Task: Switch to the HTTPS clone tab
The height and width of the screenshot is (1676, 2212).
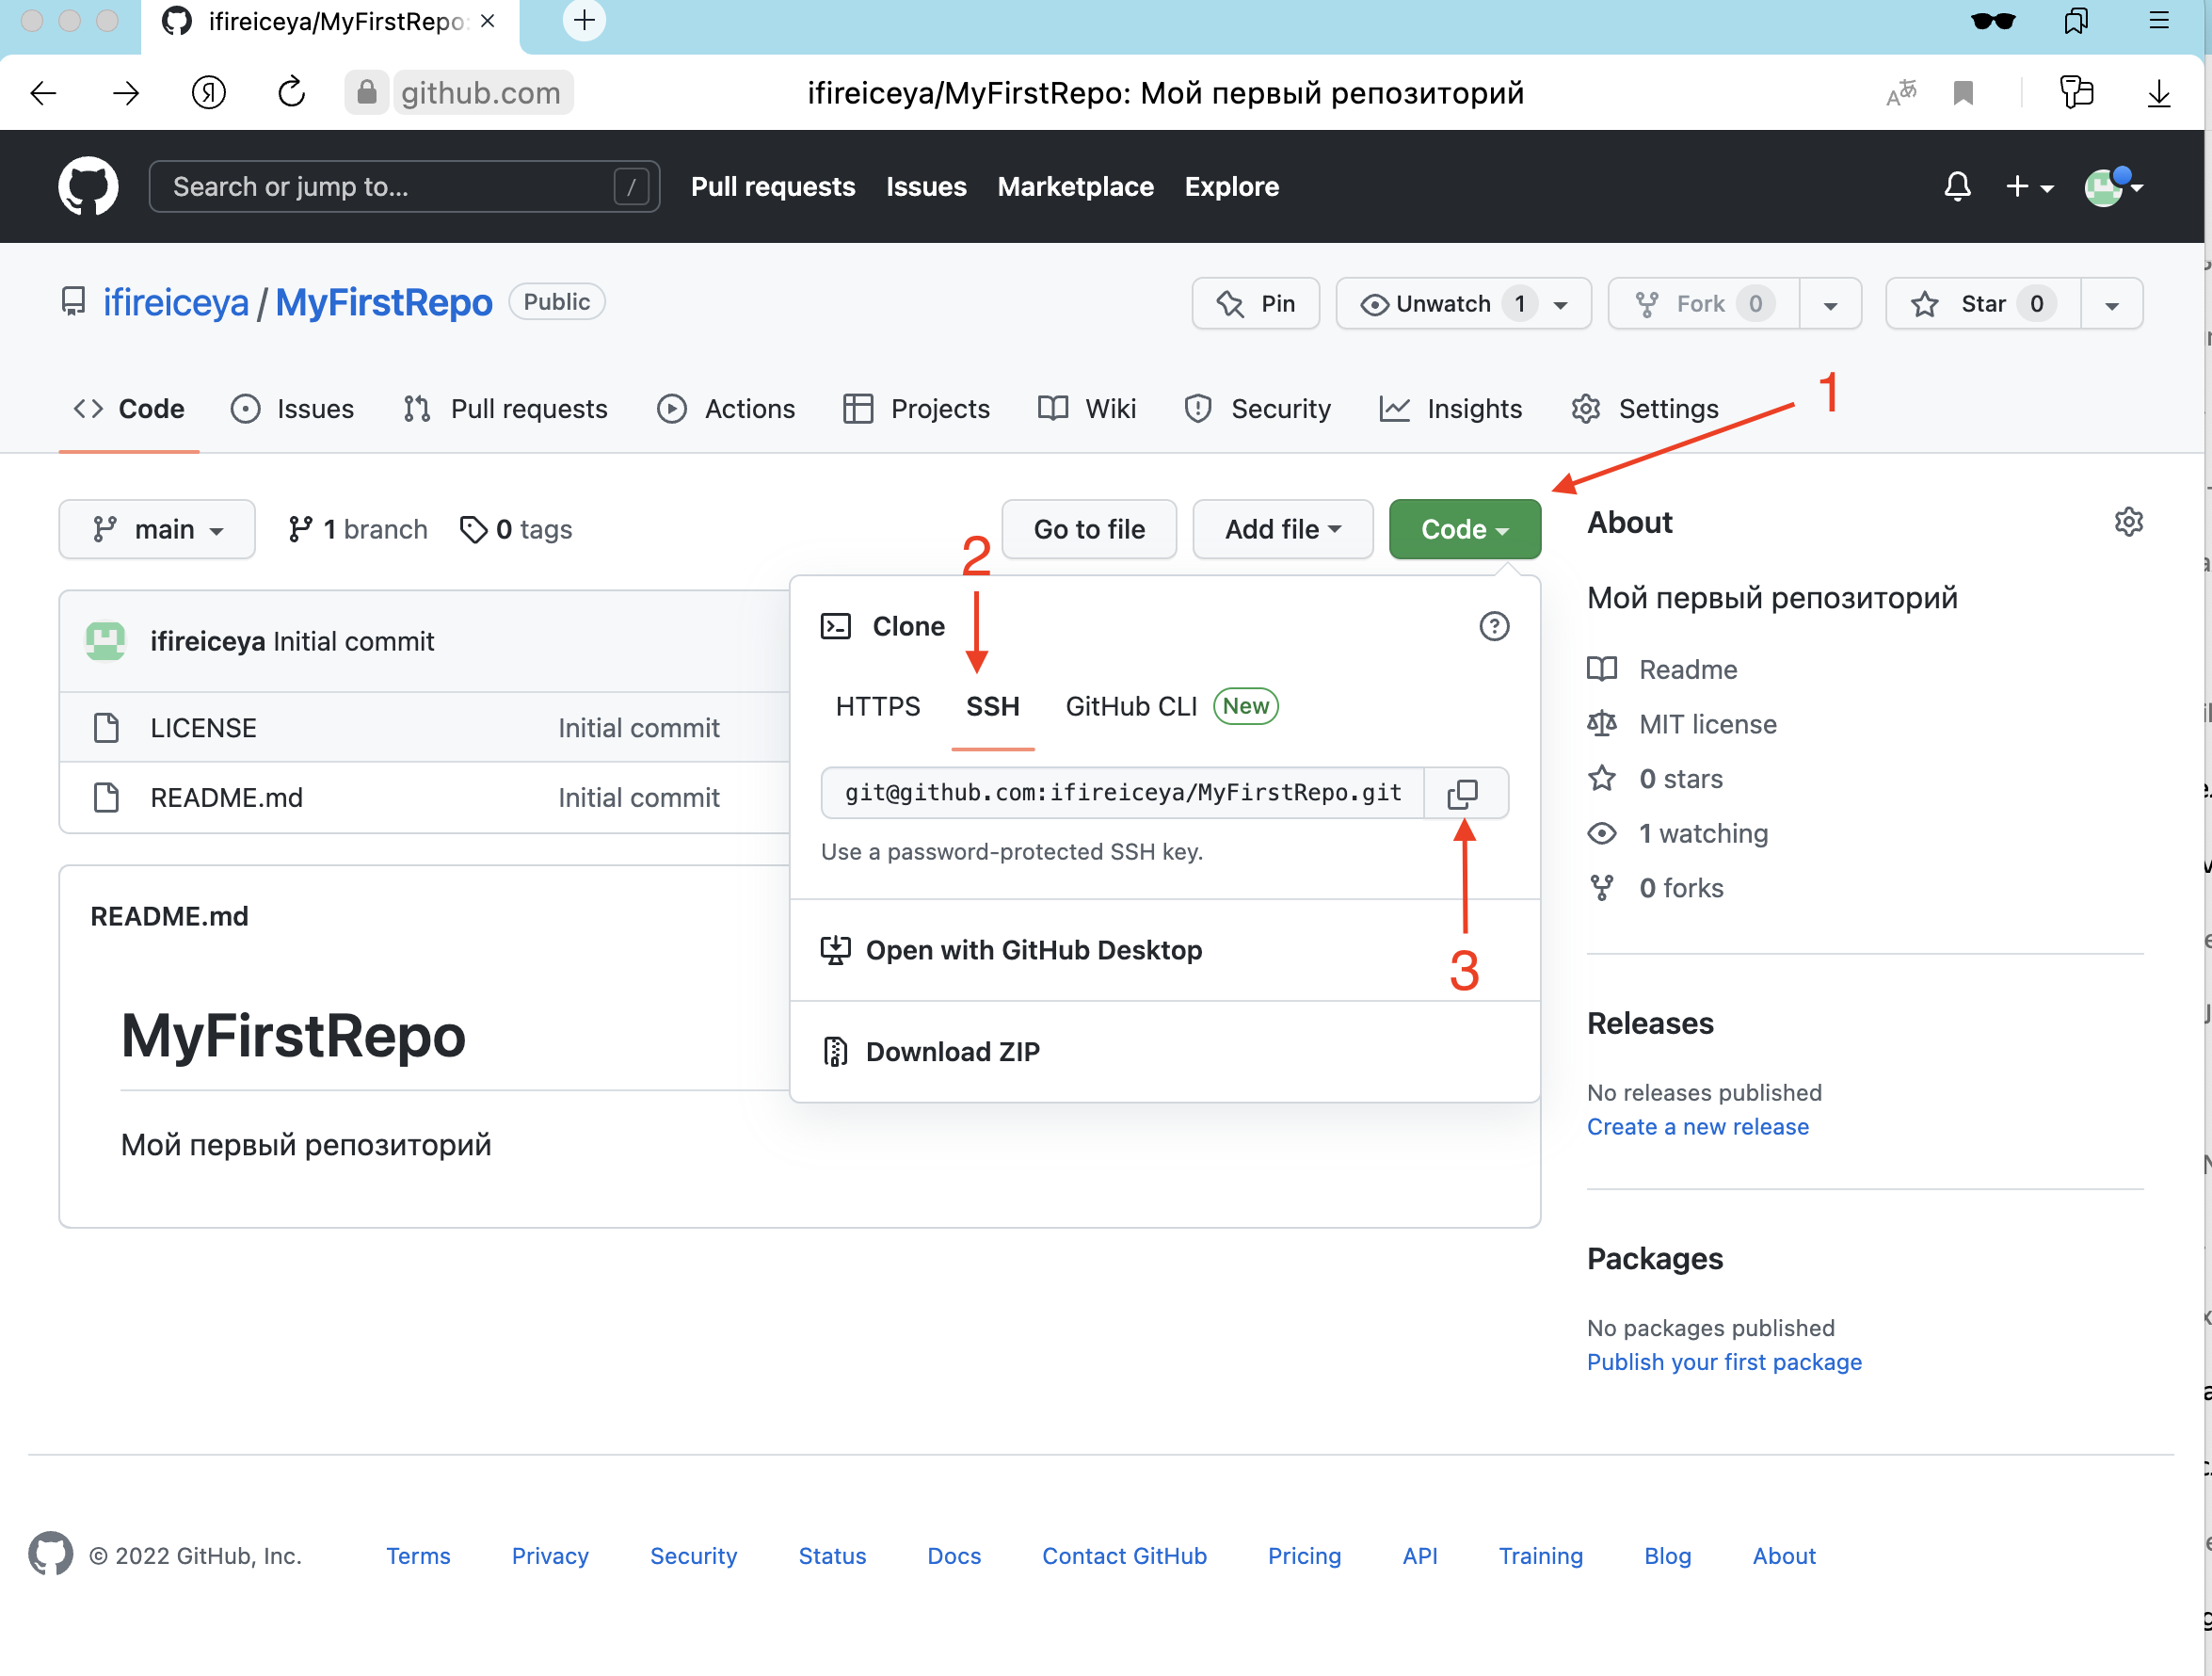Action: coord(877,706)
